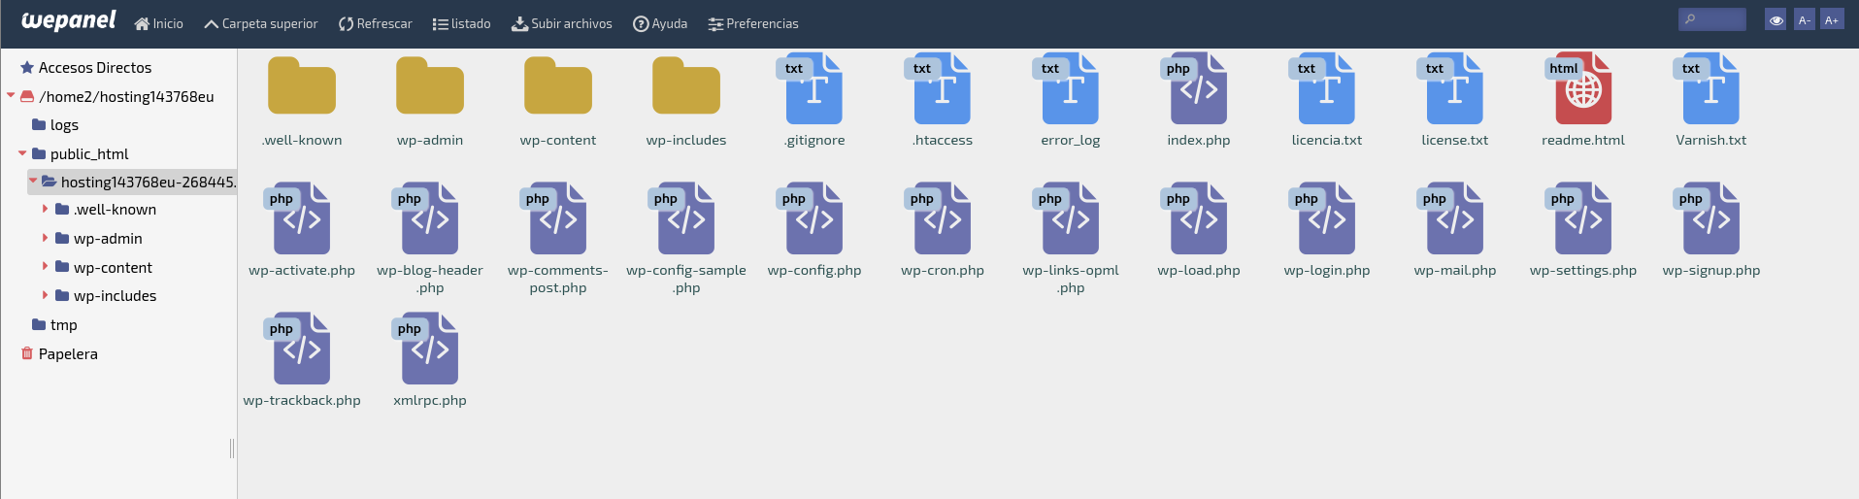The height and width of the screenshot is (499, 1859).
Task: Click Refrescar to reload the listing
Action: tap(376, 23)
